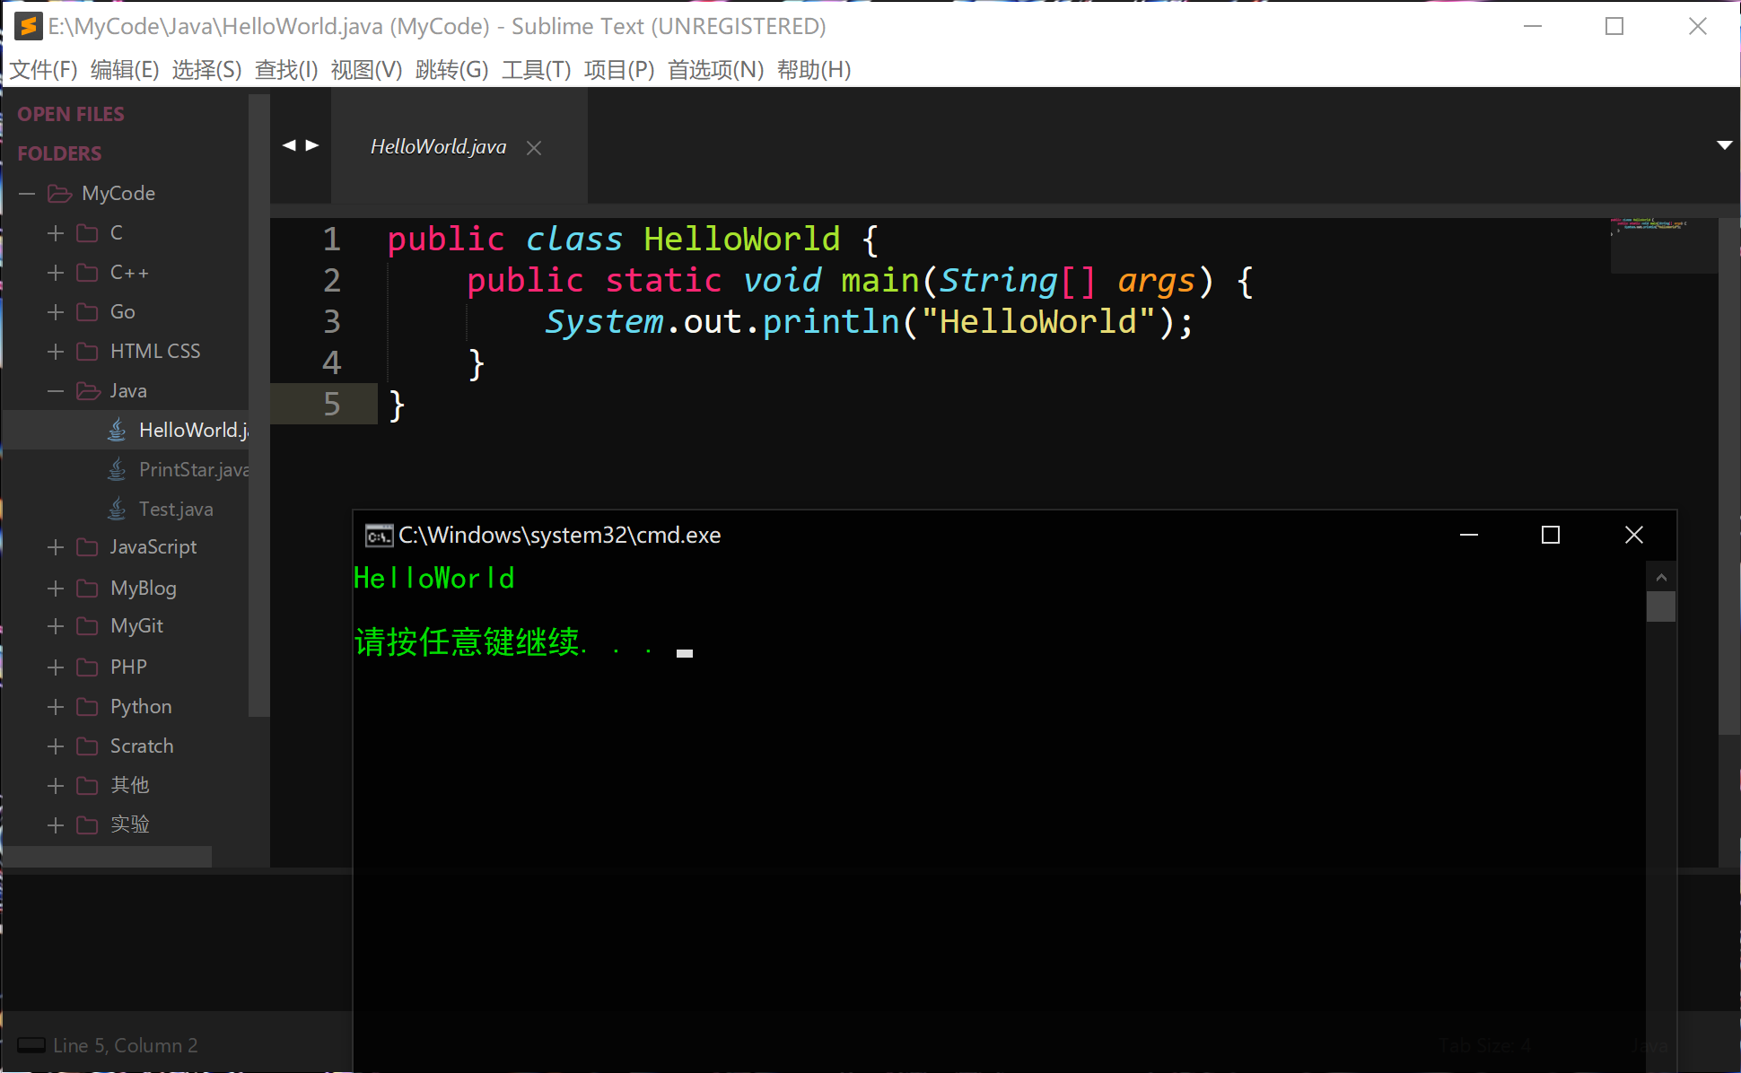1741x1073 pixels.
Task: Open the 文件(F) menu
Action: point(43,70)
